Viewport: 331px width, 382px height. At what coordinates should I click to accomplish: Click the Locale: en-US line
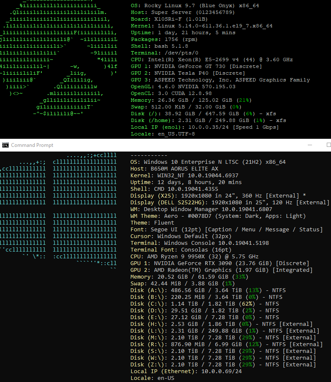pyautogui.click(x=152, y=378)
